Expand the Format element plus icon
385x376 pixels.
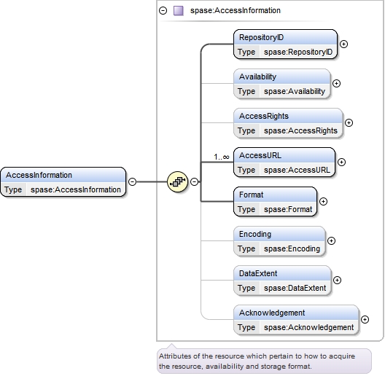tap(323, 202)
